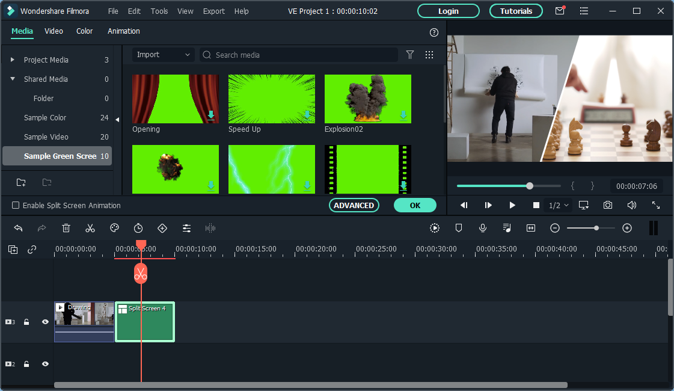Open the Export menu

[x=213, y=11]
